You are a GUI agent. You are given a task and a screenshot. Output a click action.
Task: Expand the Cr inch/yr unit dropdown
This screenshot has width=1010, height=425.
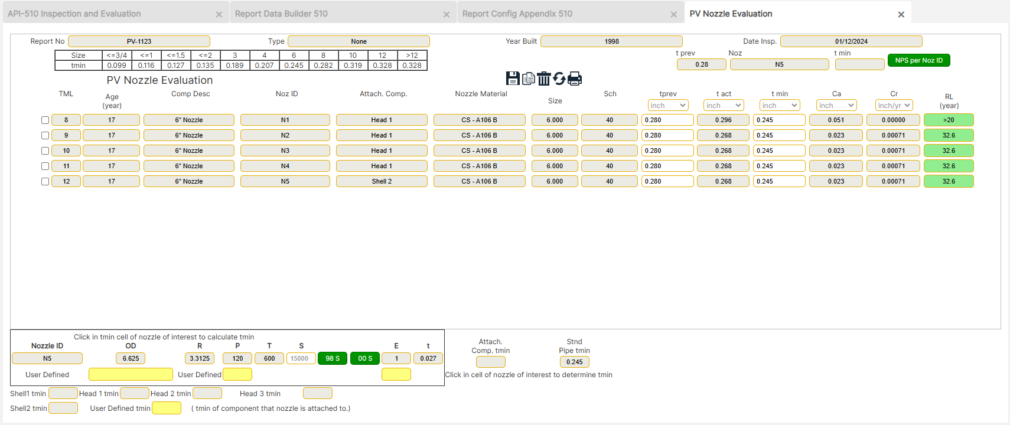tap(894, 106)
